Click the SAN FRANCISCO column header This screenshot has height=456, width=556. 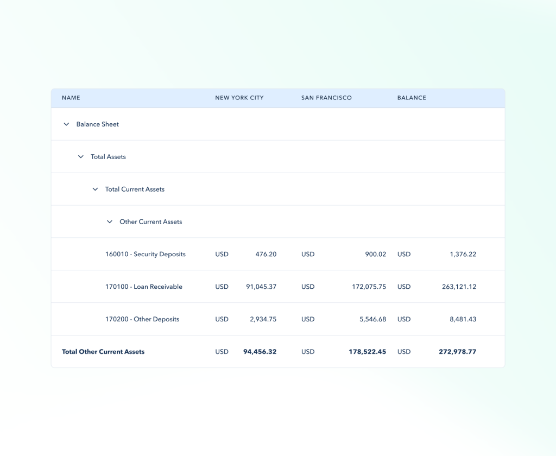[x=326, y=98]
